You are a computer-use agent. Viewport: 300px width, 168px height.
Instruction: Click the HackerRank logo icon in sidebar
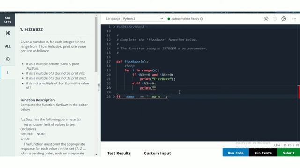pyautogui.click(x=7, y=33)
